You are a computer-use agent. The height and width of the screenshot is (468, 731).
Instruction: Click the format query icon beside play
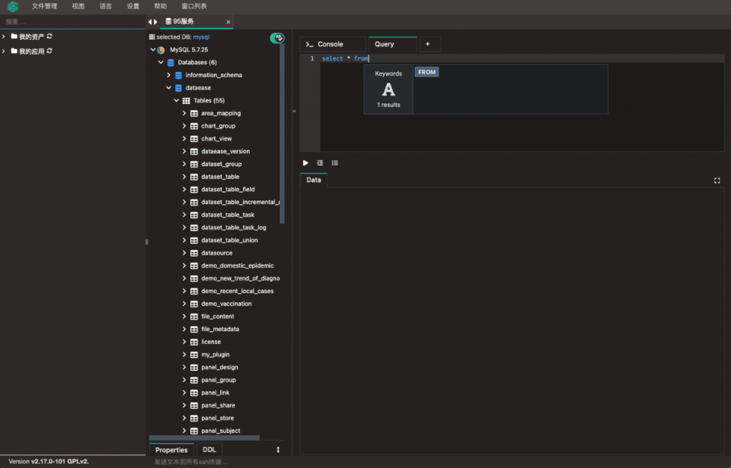pyautogui.click(x=320, y=163)
